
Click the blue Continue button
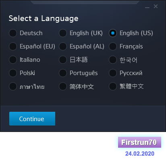pyautogui.click(x=32, y=119)
